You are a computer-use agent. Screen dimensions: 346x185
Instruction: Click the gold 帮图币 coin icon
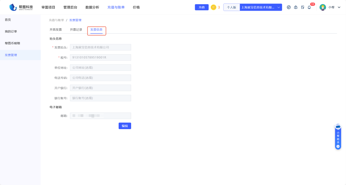213,7
